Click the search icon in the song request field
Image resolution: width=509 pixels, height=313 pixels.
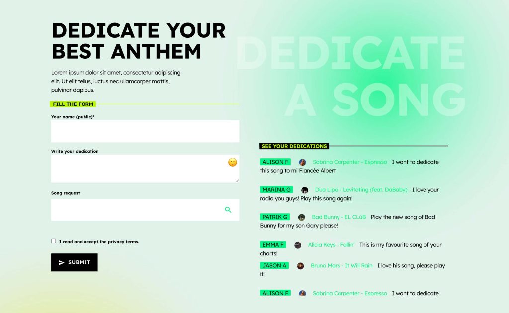[x=228, y=209]
